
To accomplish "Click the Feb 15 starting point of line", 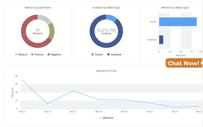I will [22, 80].
